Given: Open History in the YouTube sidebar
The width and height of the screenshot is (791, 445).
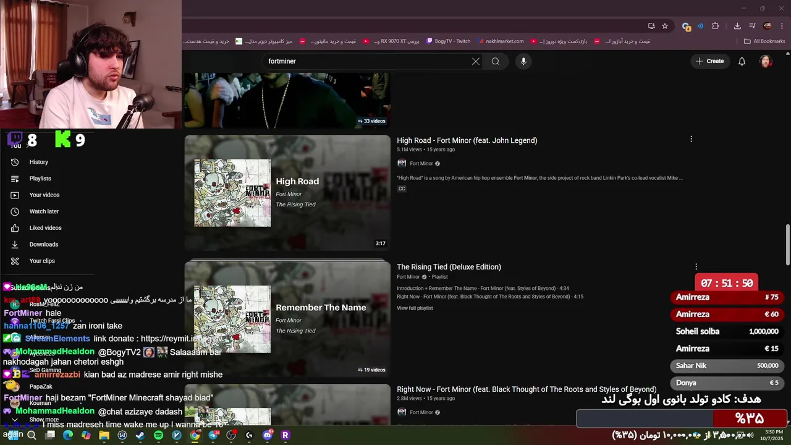Looking at the screenshot, I should pyautogui.click(x=38, y=162).
